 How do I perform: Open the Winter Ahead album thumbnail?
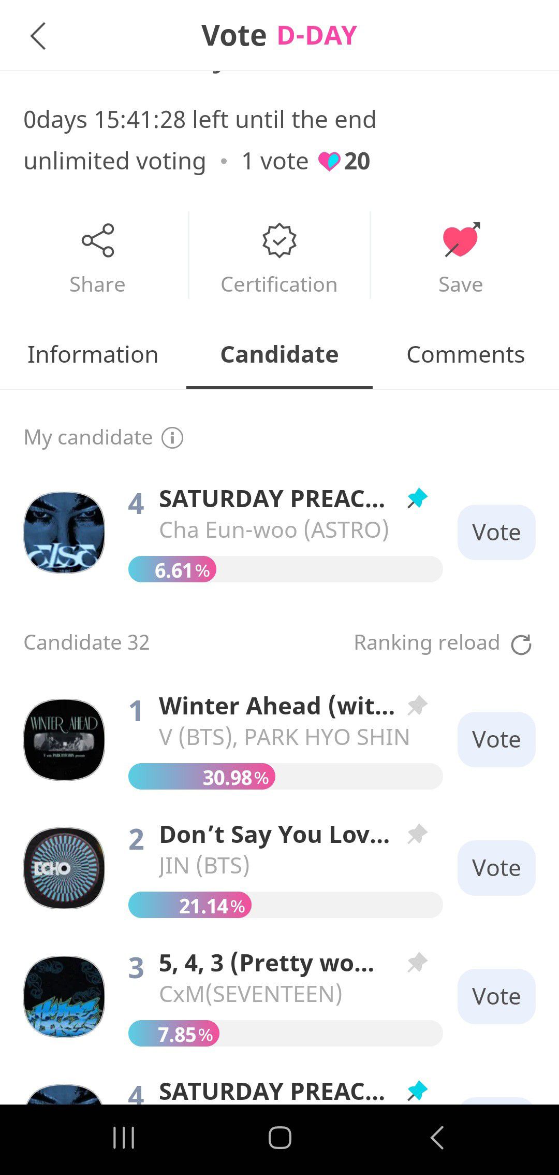pos(64,739)
